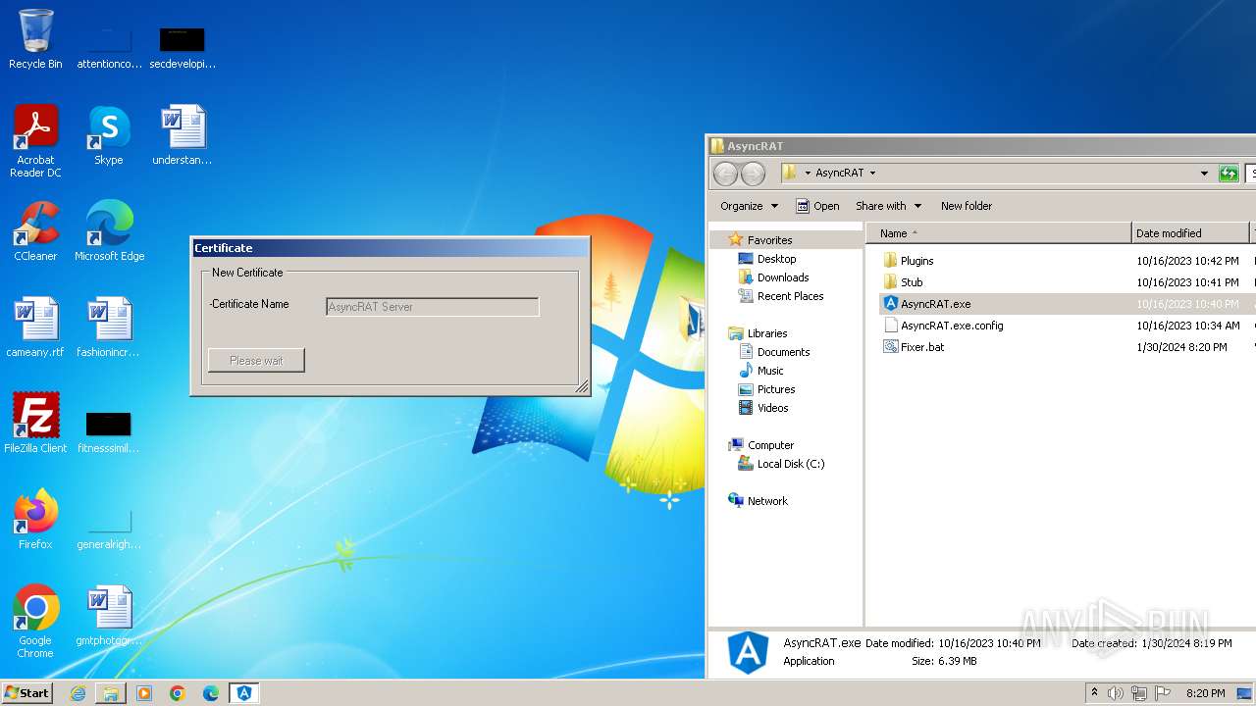Click the Certificate Name input field

tap(433, 307)
